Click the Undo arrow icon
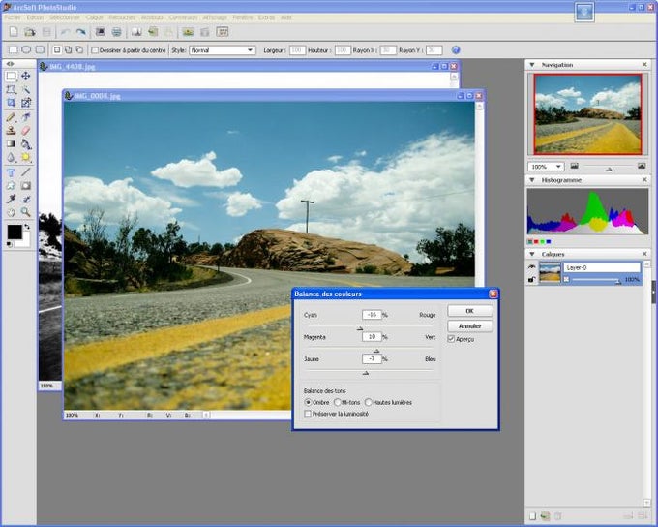This screenshot has width=658, height=527. coord(65,32)
